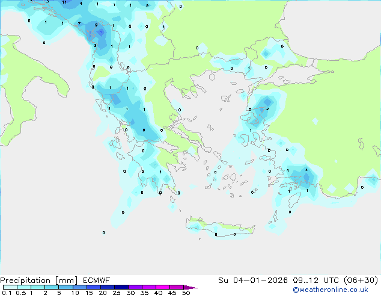Click the legend scale label '0.1'
The image size is (381, 295).
click(7, 293)
